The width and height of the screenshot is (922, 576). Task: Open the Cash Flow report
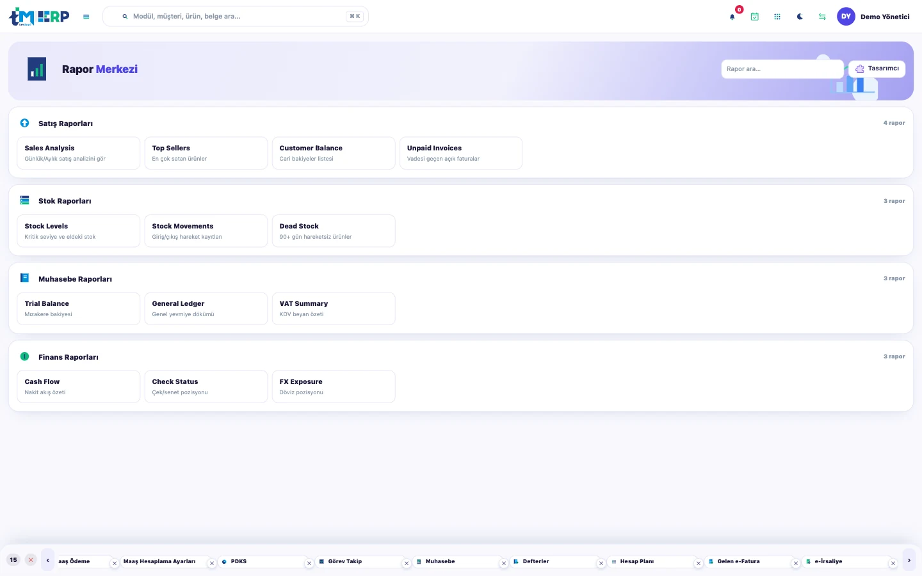coord(78,387)
